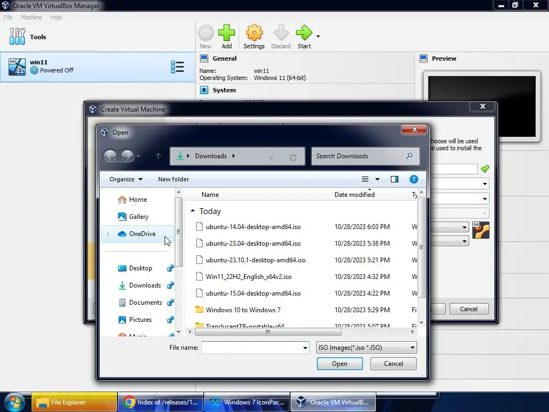Open the File menu in VirtualBox Manager
The height and width of the screenshot is (412, 549).
pyautogui.click(x=8, y=17)
